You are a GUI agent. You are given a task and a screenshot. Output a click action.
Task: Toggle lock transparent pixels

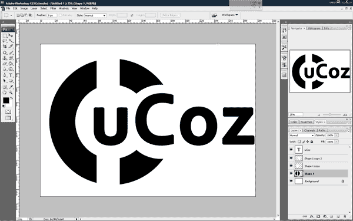(299, 142)
